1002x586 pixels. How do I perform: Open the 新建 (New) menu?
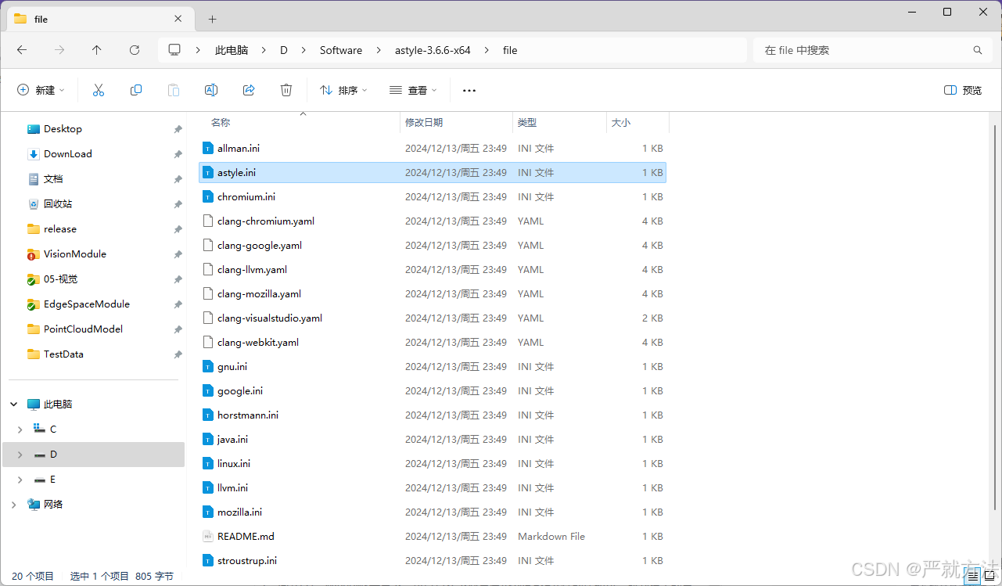(41, 90)
